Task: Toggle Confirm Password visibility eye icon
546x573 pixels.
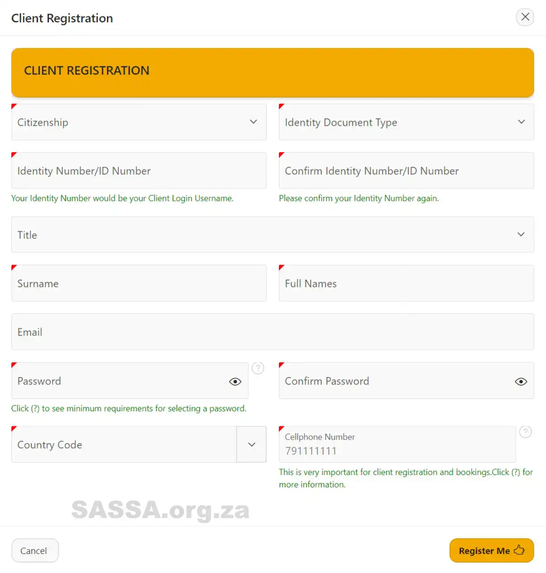Action: coord(521,382)
